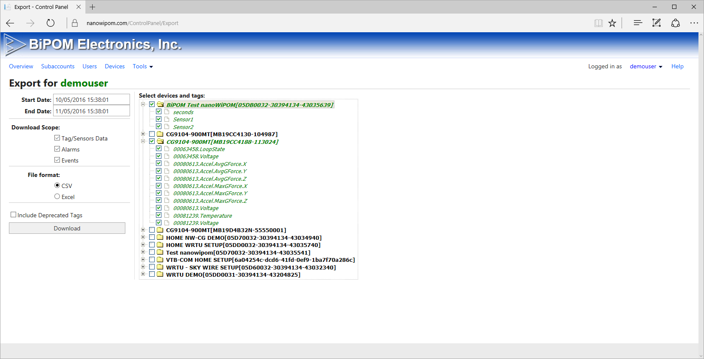Click folder icon of CG9104-900MT[MB19D4B32N-55550001]
The image size is (704, 359).
click(160, 230)
